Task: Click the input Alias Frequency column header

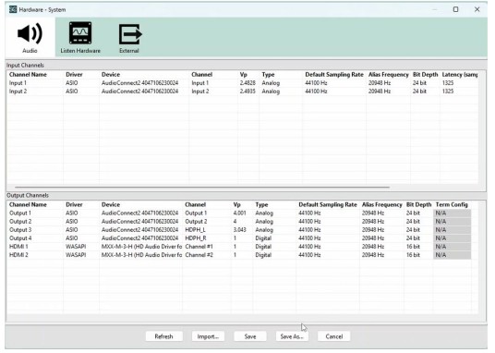Action: point(388,75)
